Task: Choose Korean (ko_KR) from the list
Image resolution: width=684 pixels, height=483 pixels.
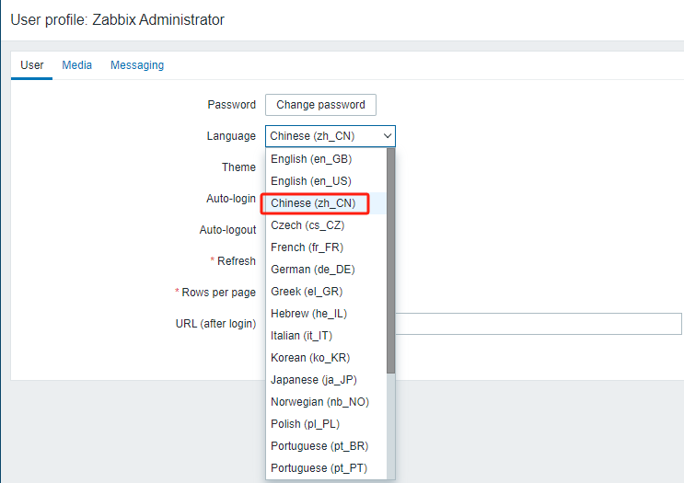Action: [310, 358]
